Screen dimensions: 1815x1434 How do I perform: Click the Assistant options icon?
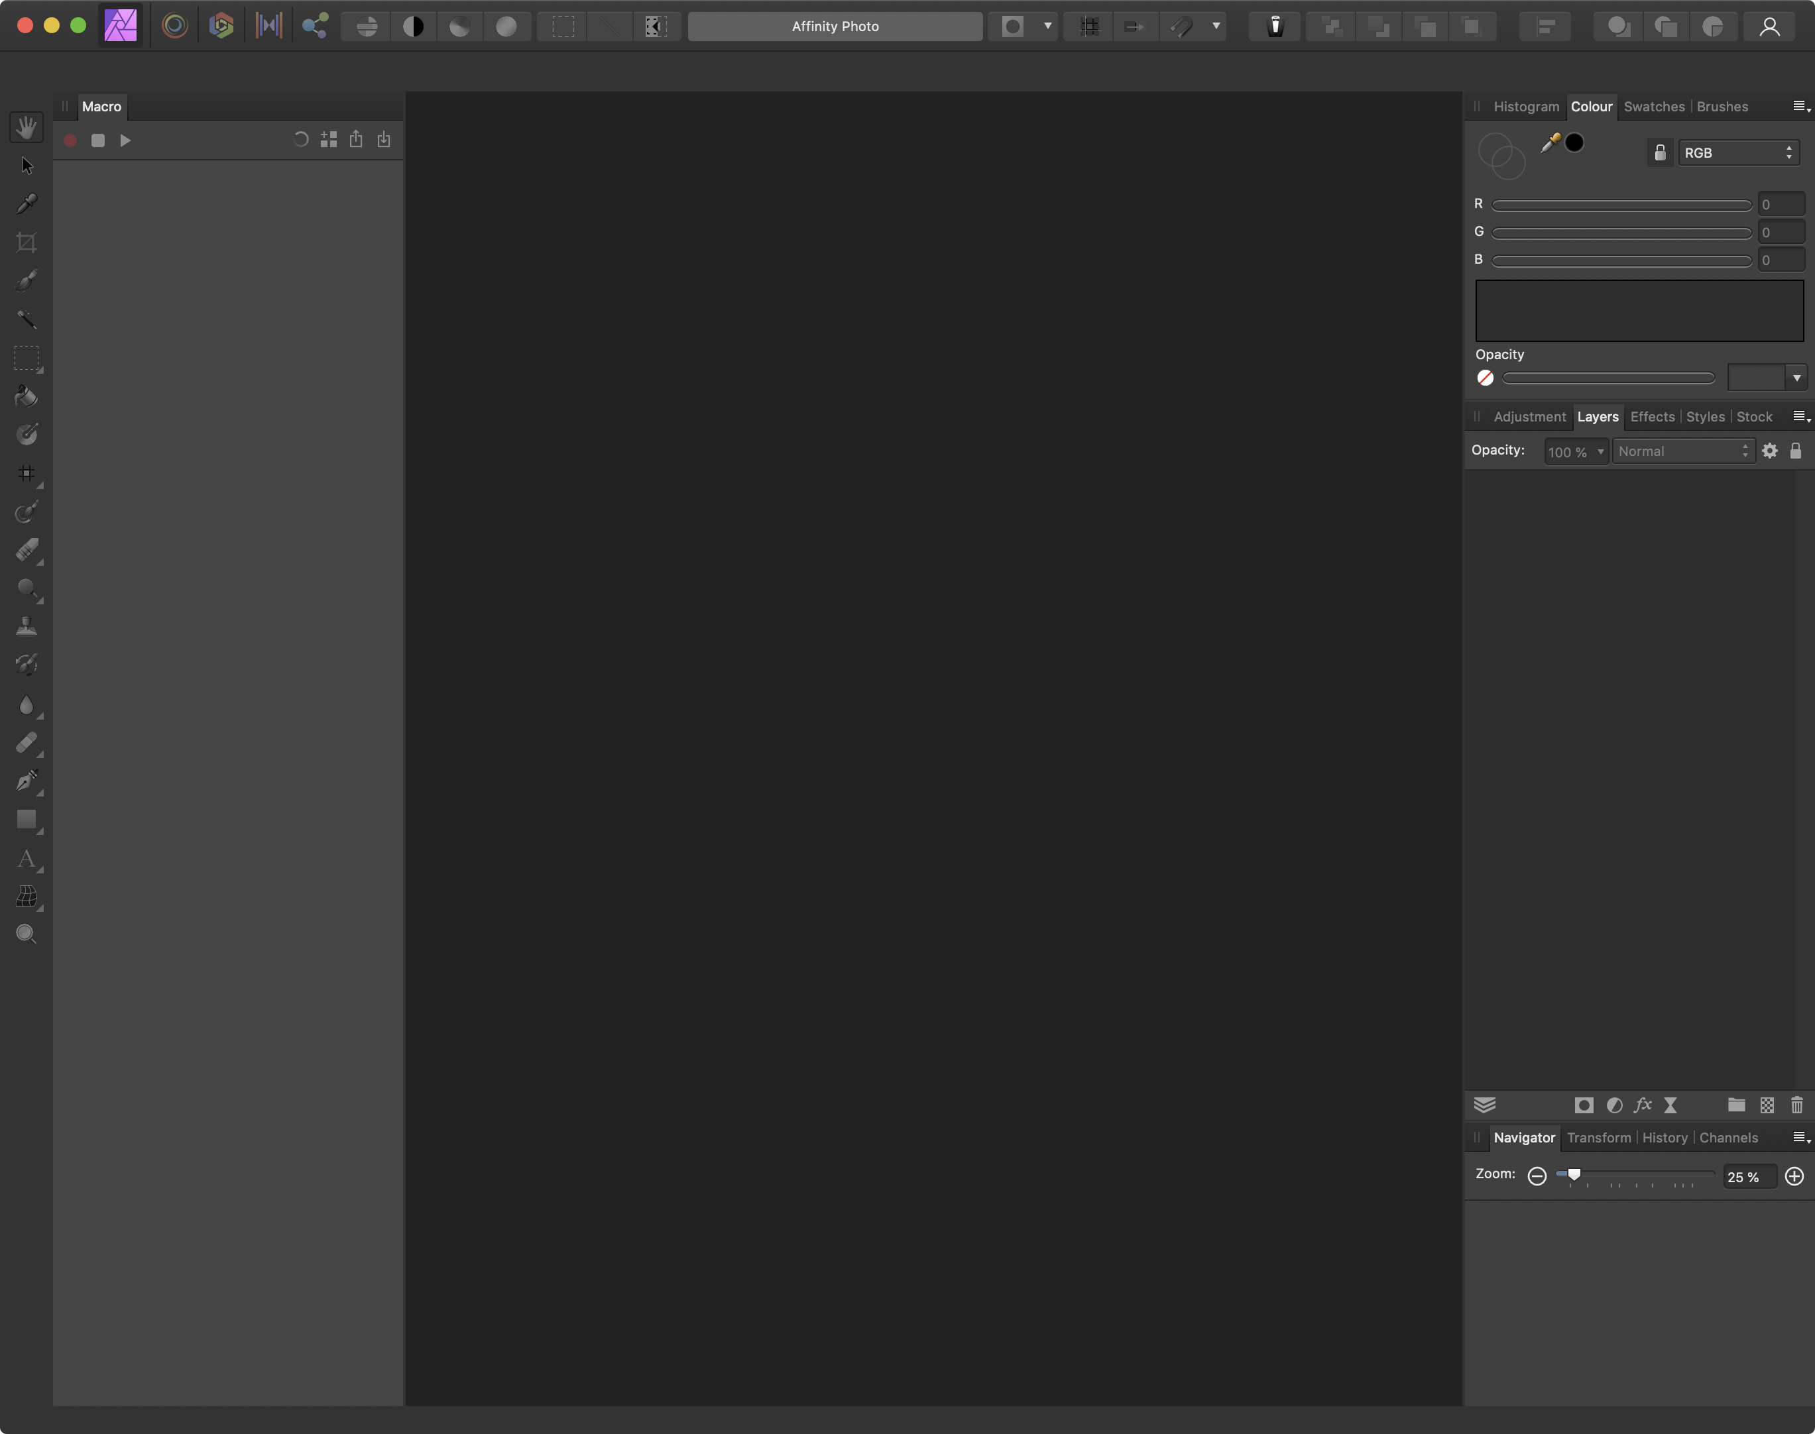1275,26
